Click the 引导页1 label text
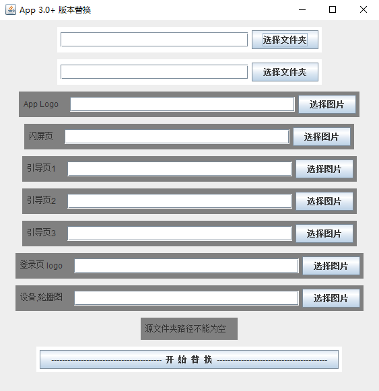379x391 pixels. point(41,168)
